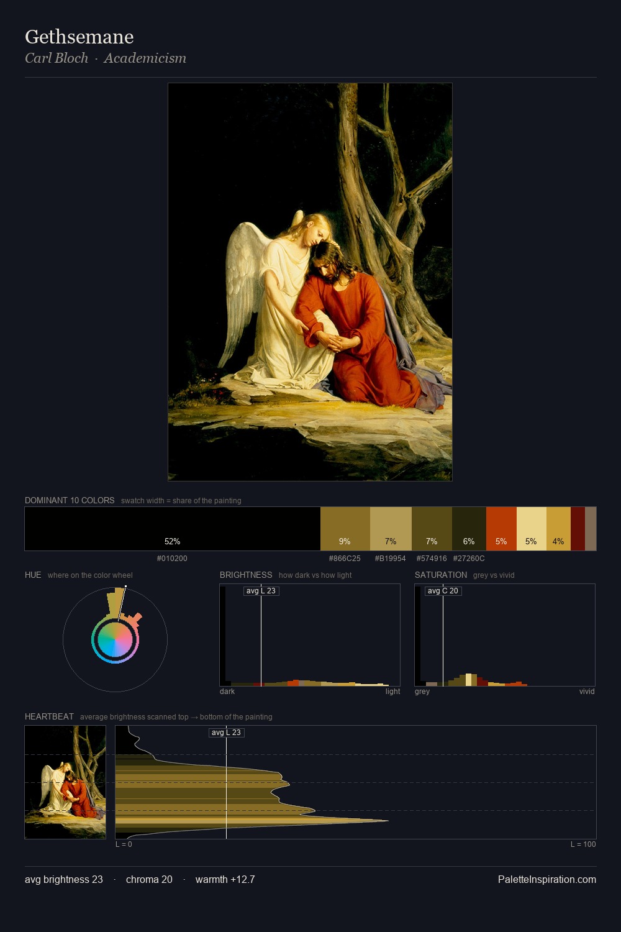Click the narrow dark red swatch
The width and height of the screenshot is (621, 932).
click(578, 529)
